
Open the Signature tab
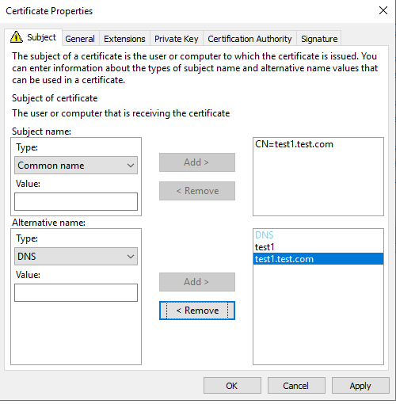click(x=319, y=39)
